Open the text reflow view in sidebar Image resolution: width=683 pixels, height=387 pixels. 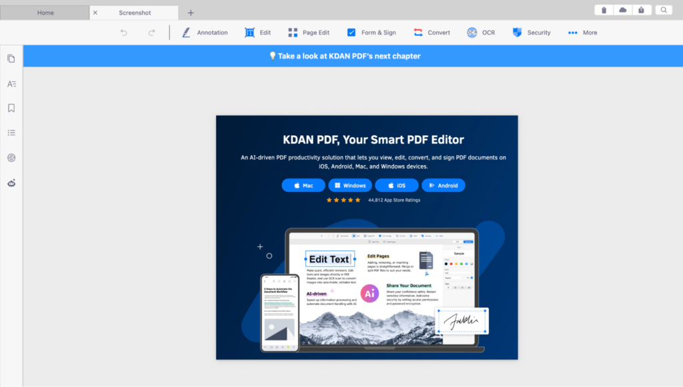click(11, 84)
